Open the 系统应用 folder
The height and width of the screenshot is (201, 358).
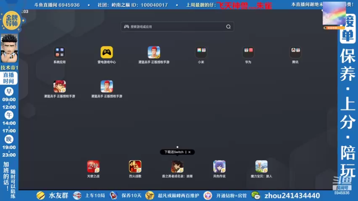(x=60, y=52)
